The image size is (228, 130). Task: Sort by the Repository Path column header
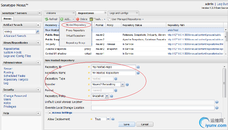pyautogui.click(x=195, y=25)
